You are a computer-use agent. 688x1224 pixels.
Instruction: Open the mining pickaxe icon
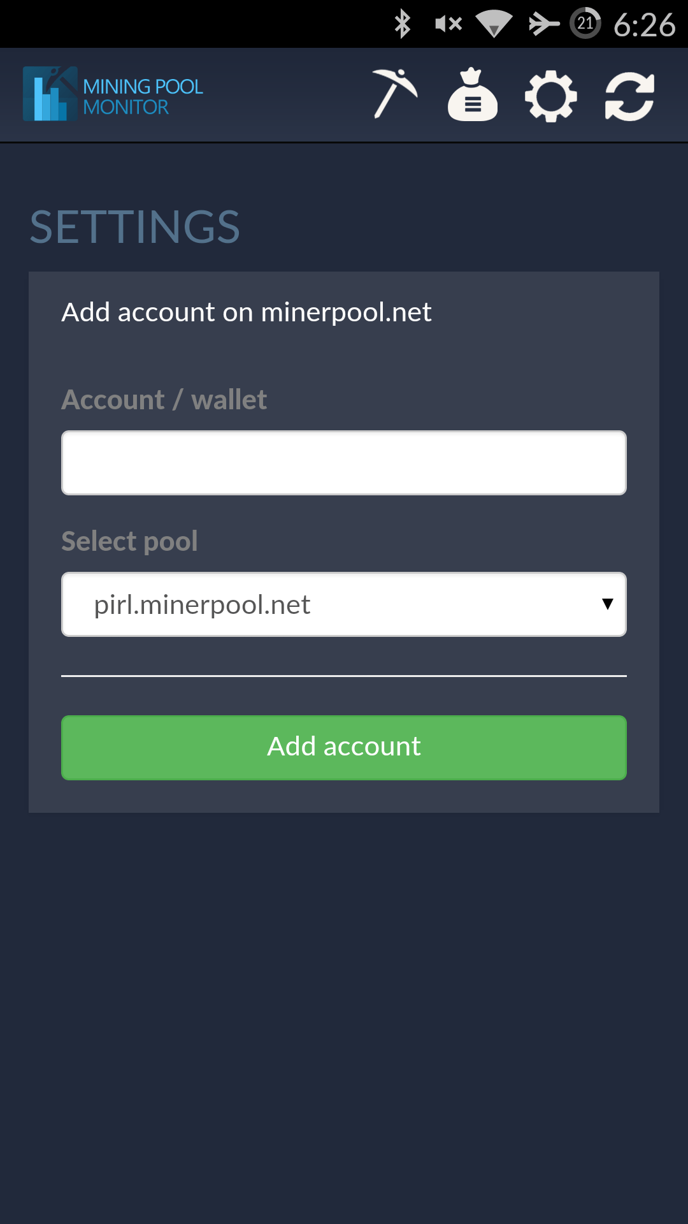pos(395,94)
